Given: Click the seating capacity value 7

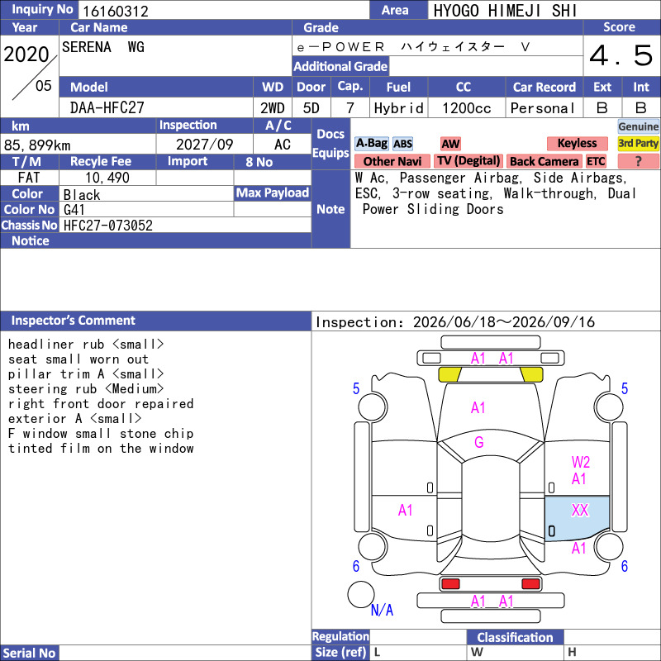Looking at the screenshot, I should coord(350,108).
